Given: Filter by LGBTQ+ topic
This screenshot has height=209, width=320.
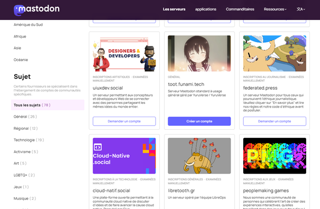Looking at the screenshot, I should 24,175.
